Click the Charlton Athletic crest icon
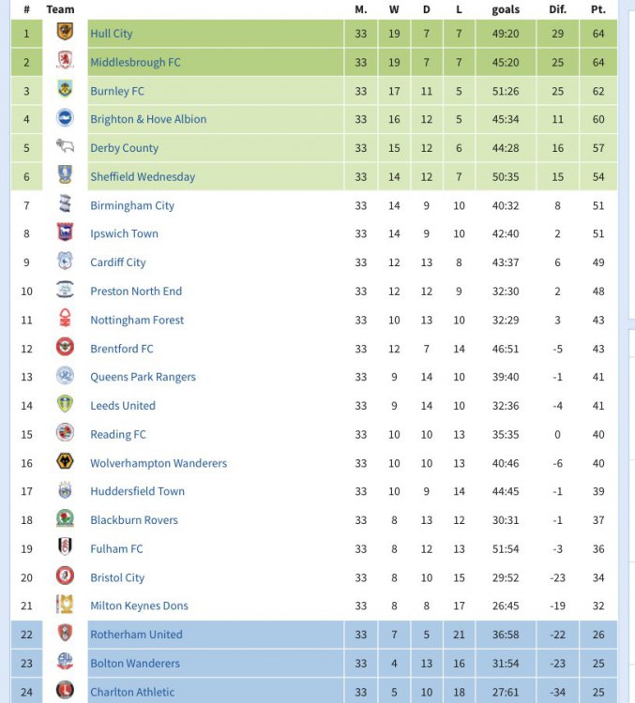The height and width of the screenshot is (703, 635). [x=65, y=692]
